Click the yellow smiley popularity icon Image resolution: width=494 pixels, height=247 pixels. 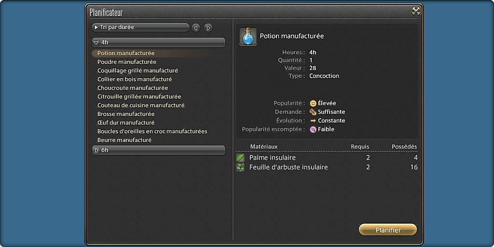click(x=313, y=103)
